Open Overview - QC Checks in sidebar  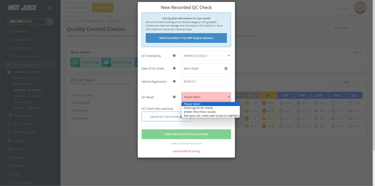(27, 90)
